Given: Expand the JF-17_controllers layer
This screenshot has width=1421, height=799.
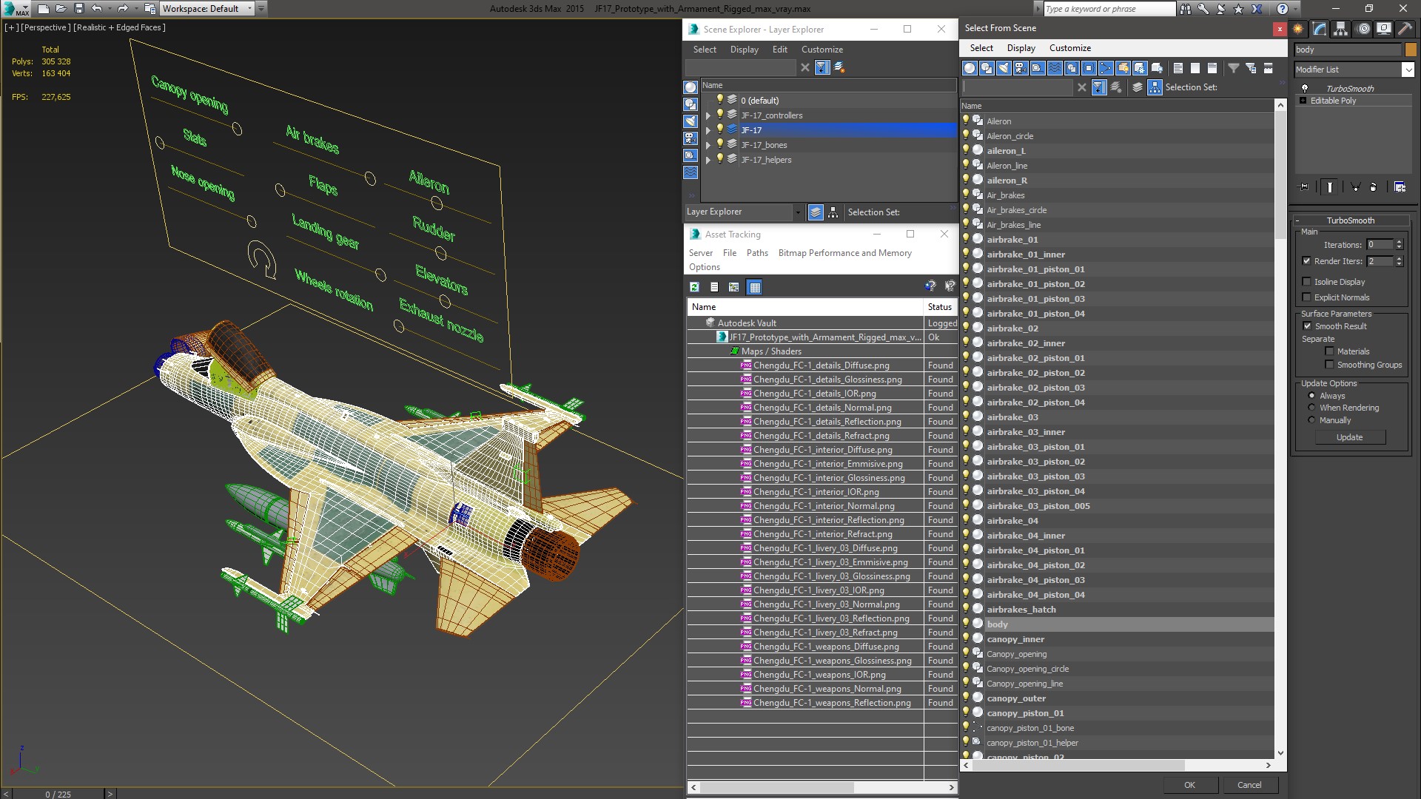Looking at the screenshot, I should (708, 115).
